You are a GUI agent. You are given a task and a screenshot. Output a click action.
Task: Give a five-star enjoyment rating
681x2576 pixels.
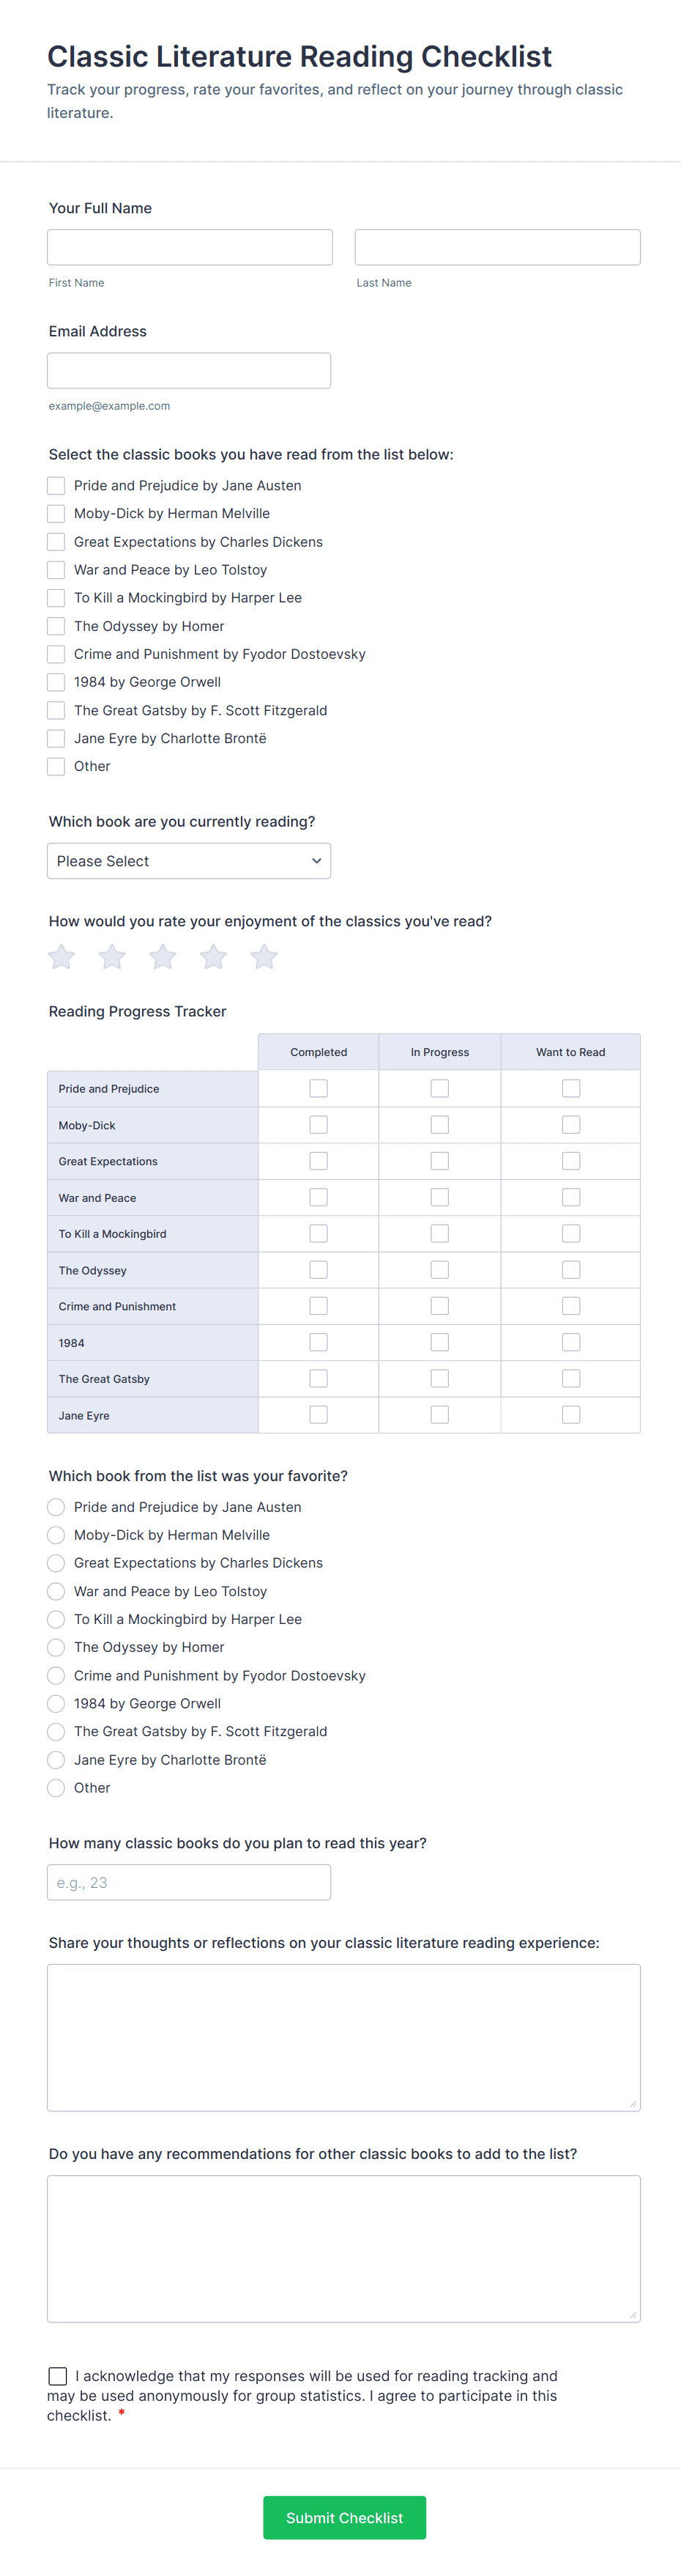(264, 957)
